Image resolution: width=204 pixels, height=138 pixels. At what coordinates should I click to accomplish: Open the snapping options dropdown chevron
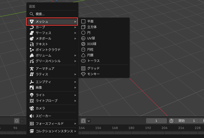point(89,121)
